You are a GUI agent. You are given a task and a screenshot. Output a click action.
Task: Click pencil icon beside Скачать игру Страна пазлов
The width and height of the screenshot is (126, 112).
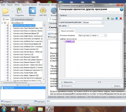pos(11,49)
